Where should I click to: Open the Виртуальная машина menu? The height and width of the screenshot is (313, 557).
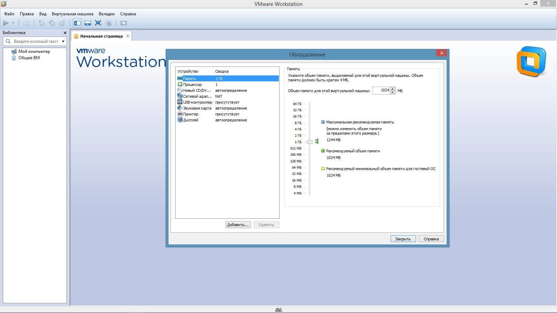pyautogui.click(x=72, y=14)
